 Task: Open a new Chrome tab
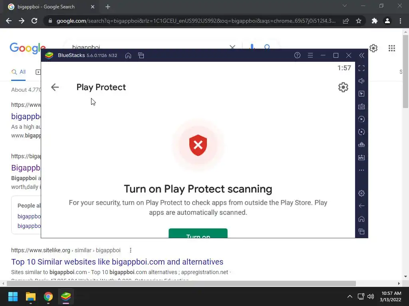click(x=108, y=7)
